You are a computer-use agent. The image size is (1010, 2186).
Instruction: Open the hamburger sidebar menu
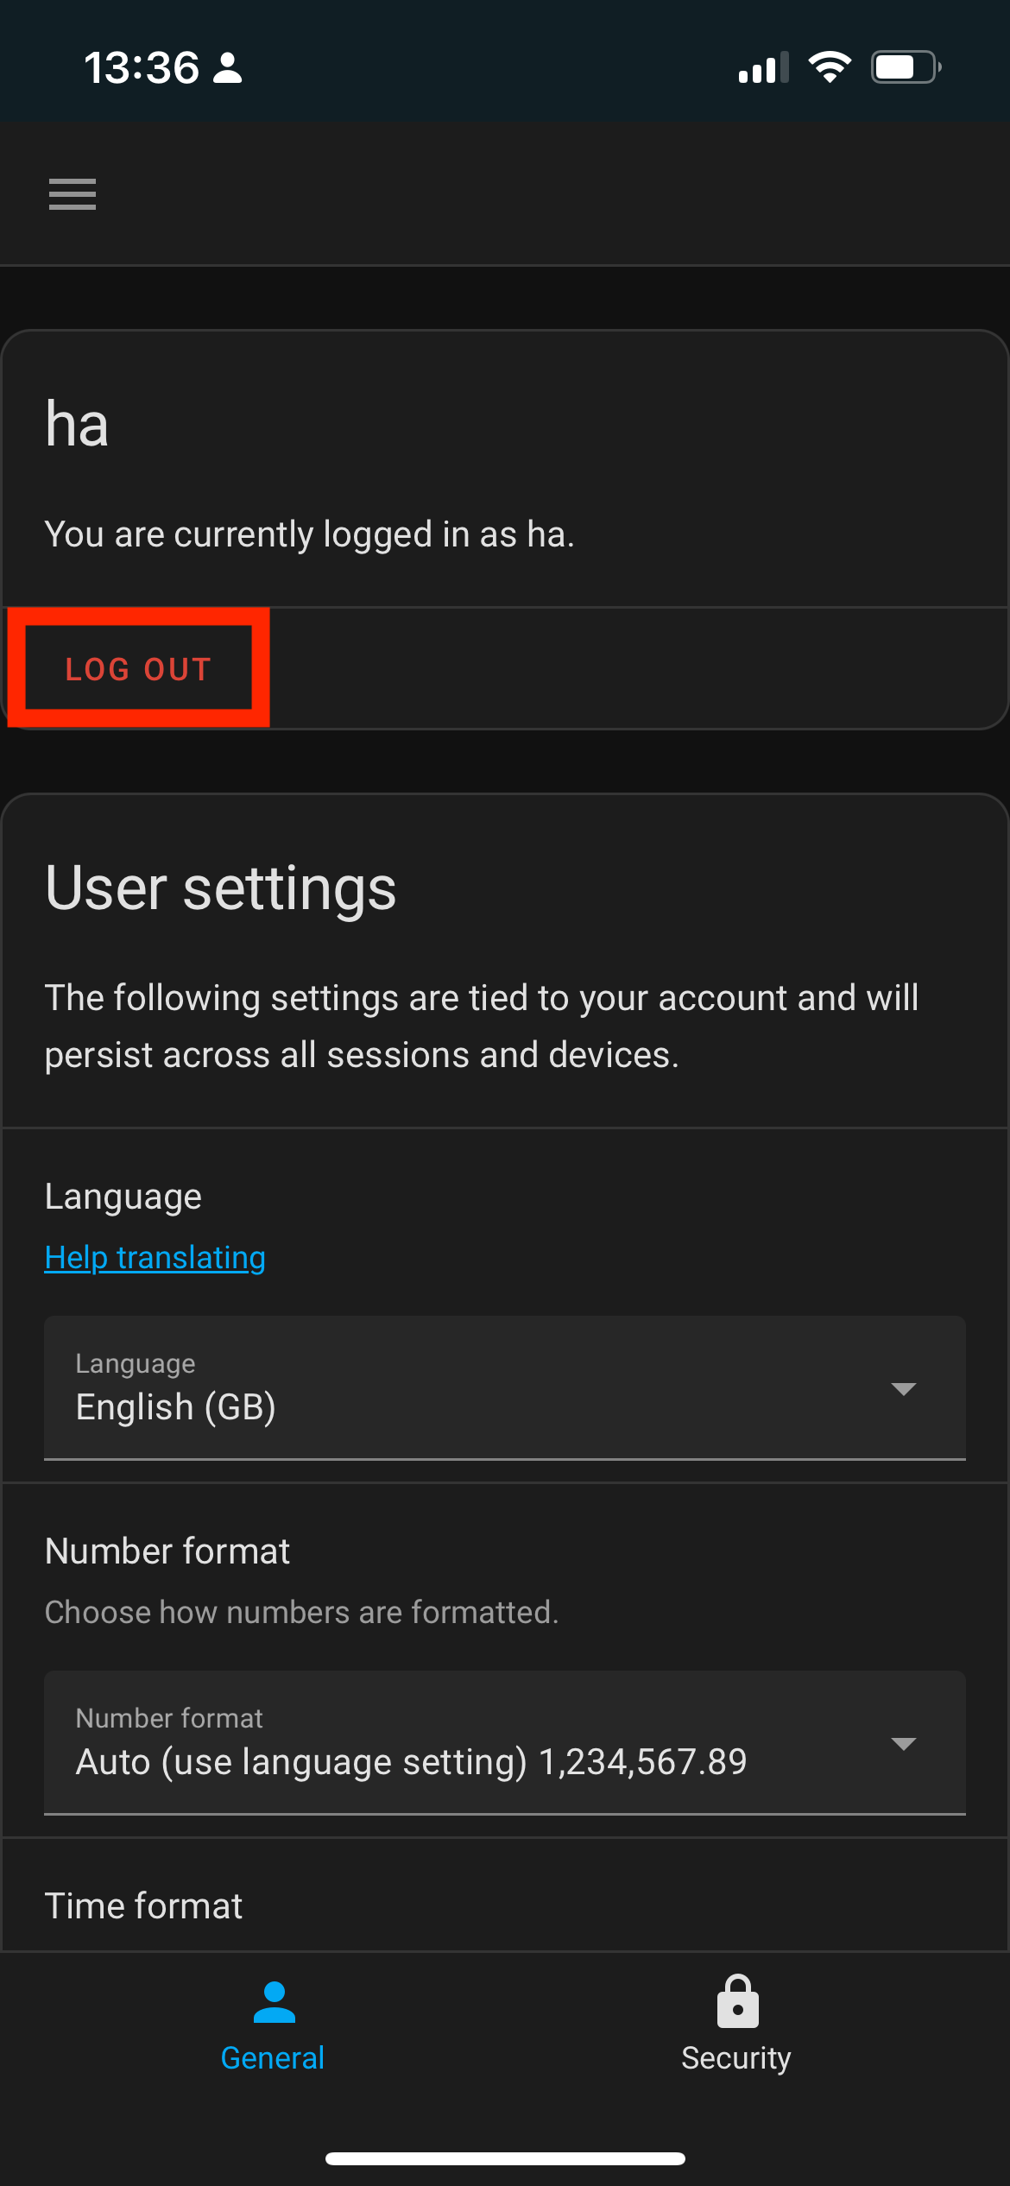[73, 194]
